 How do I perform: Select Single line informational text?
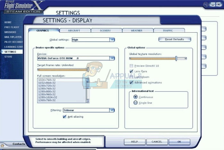point(136,103)
